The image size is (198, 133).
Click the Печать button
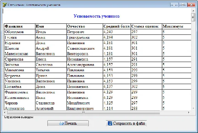point(68,123)
